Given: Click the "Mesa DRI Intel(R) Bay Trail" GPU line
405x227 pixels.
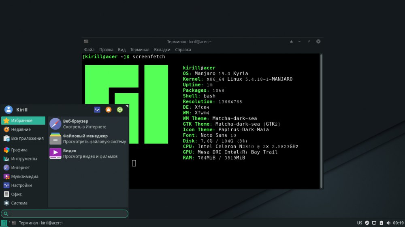Looking at the screenshot, I should pos(237,152).
